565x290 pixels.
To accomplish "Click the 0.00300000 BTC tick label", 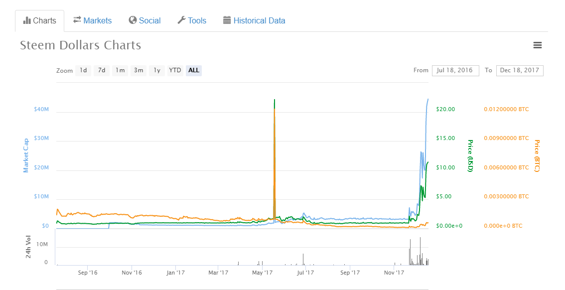I will tap(506, 196).
